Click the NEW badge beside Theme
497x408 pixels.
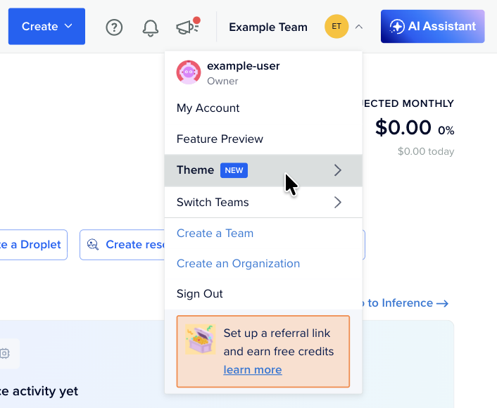[x=234, y=170]
